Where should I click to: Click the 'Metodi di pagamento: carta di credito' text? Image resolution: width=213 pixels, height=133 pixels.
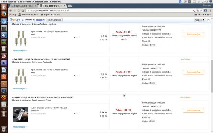tap(124, 37)
